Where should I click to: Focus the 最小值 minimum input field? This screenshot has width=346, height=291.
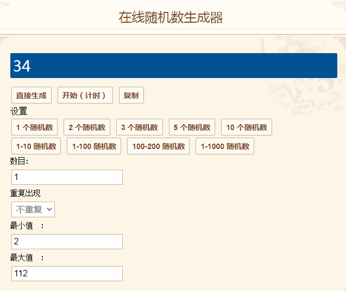(x=67, y=242)
